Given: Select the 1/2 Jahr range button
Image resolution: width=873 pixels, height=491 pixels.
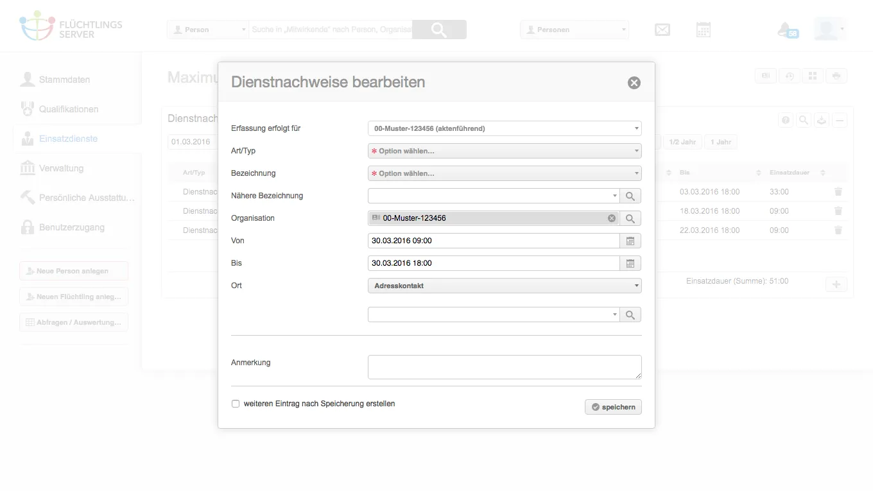Looking at the screenshot, I should 682,142.
